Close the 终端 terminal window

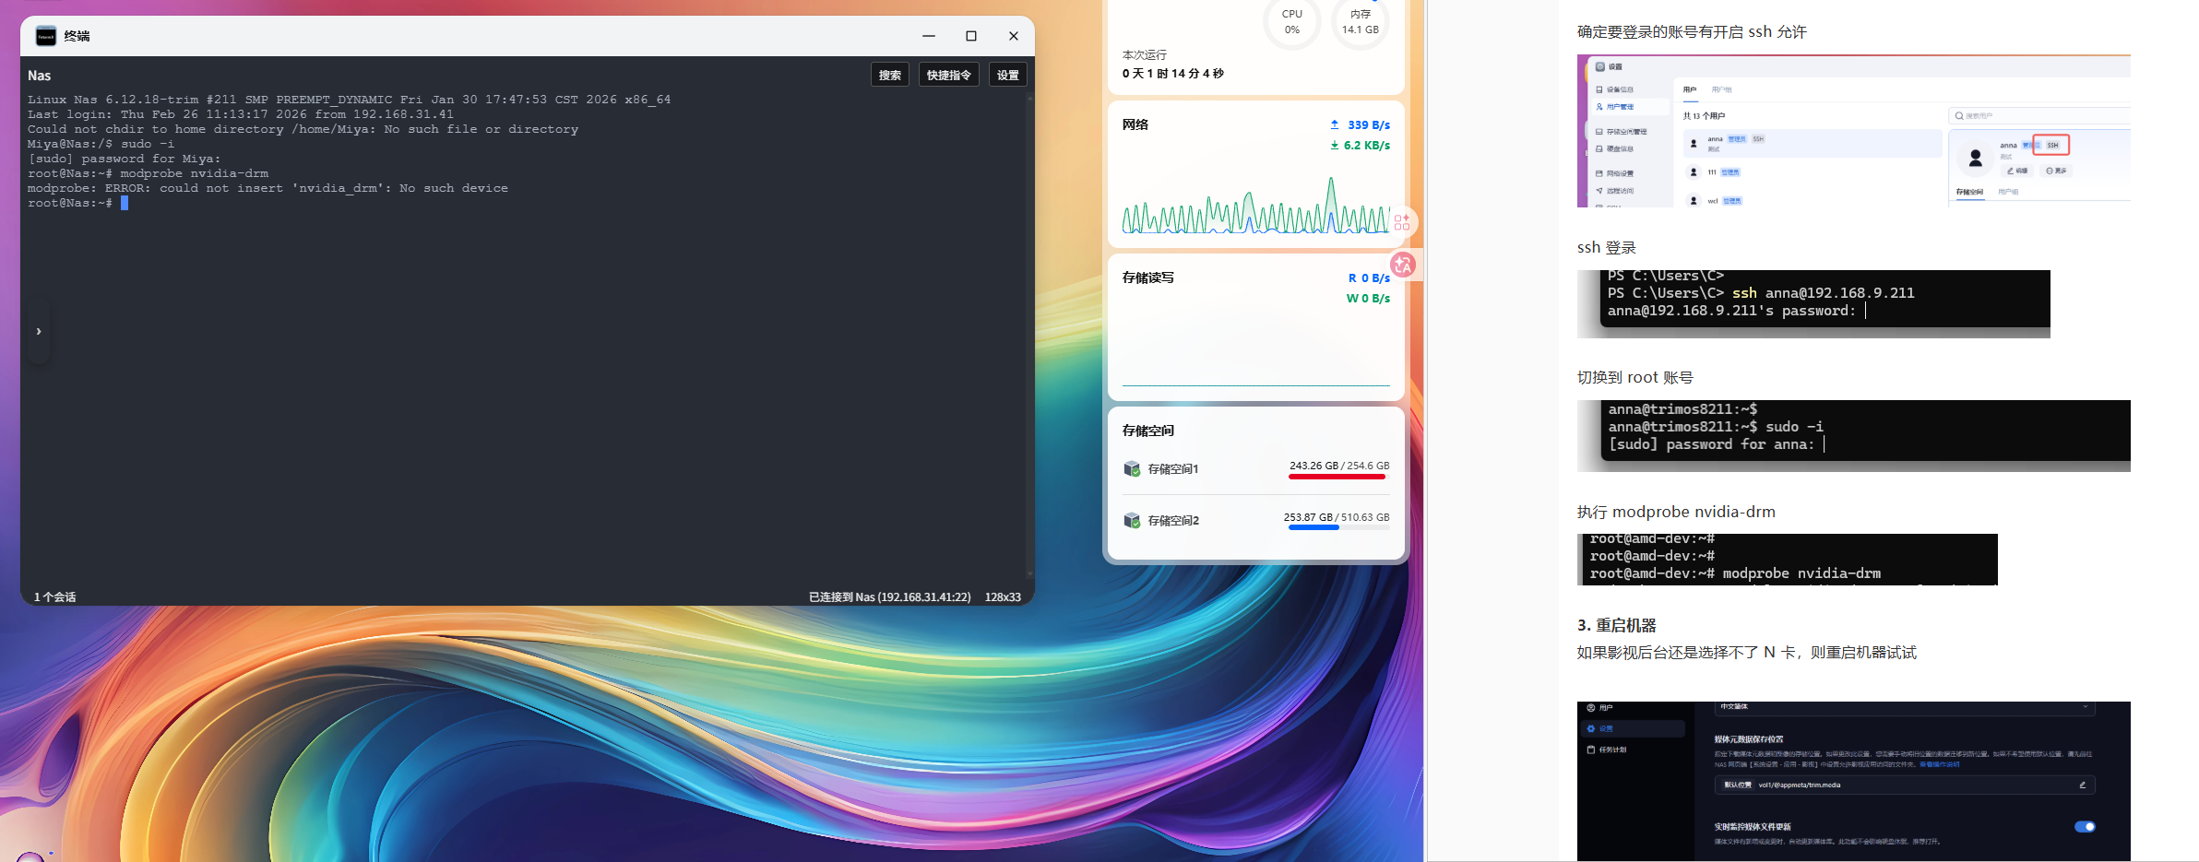pos(1014,36)
